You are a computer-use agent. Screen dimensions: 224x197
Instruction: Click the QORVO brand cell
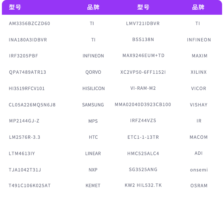click(93, 72)
